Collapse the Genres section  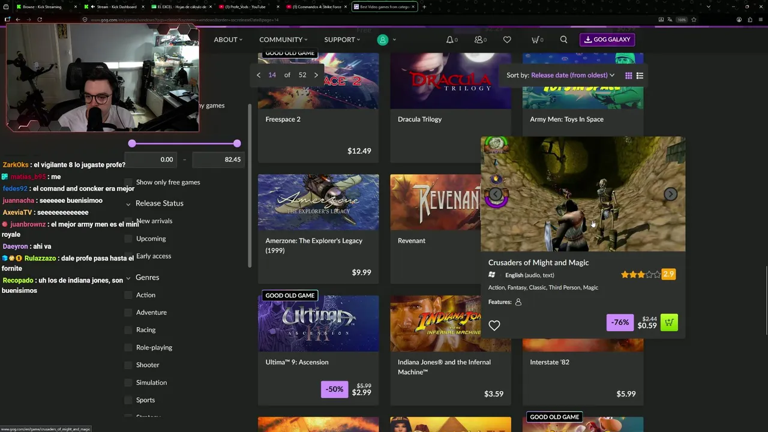128,278
